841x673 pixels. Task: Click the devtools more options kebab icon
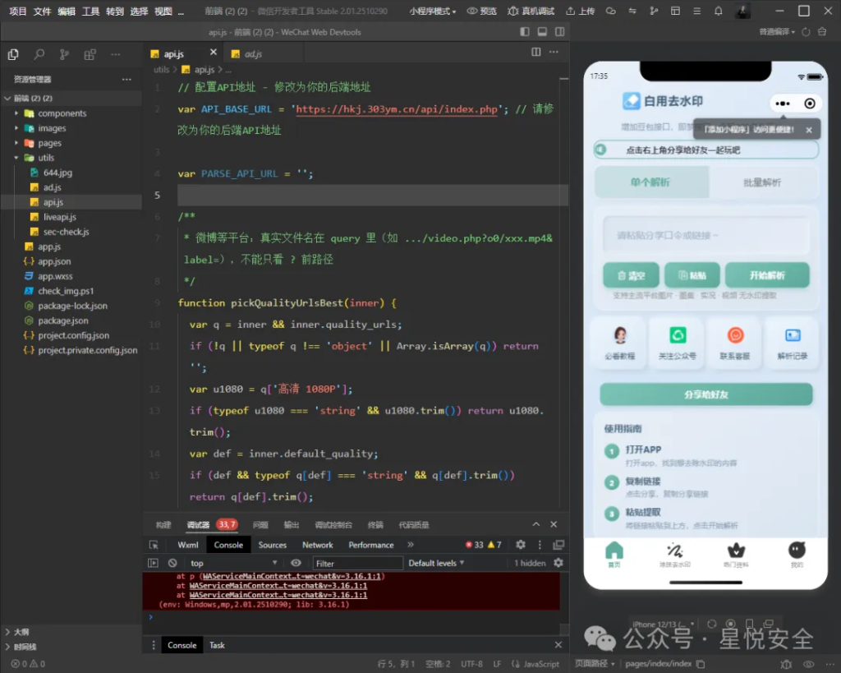[x=540, y=545]
